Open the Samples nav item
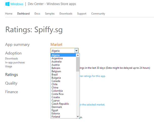Viewport: 154px width, 123px height. click(x=50, y=14)
